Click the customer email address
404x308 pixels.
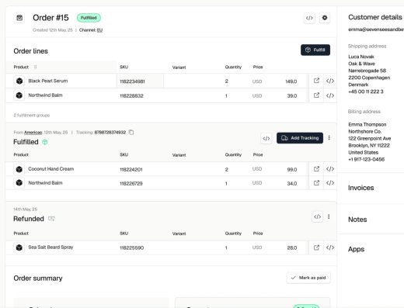(376, 29)
